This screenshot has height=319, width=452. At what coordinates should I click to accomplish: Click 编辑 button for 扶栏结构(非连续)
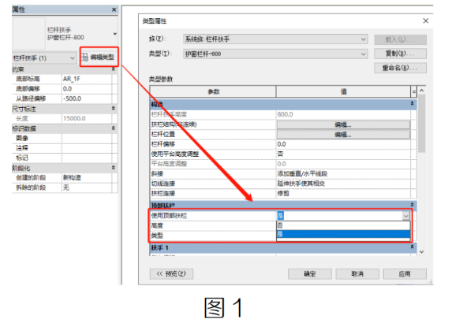click(x=343, y=125)
